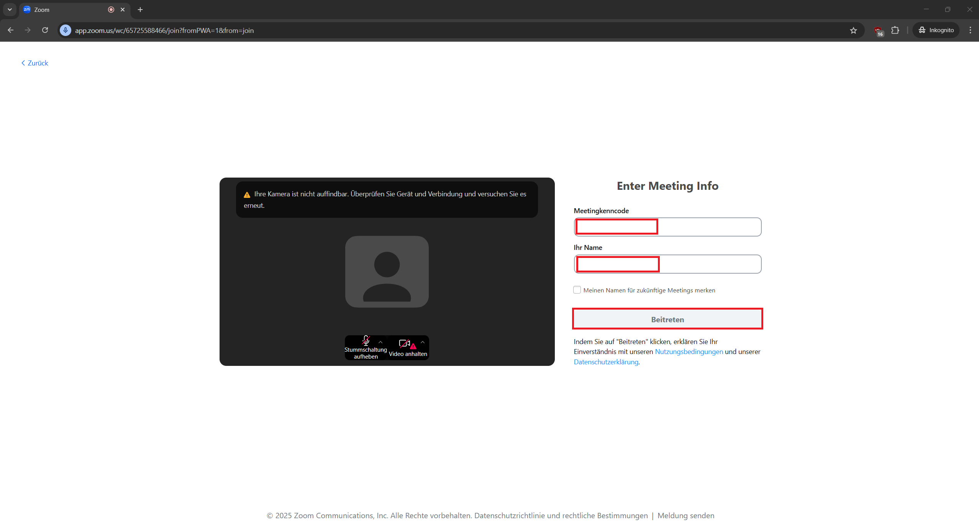979x527 pixels.
Task: Click the Video anhalten camera icon
Action: coord(404,344)
